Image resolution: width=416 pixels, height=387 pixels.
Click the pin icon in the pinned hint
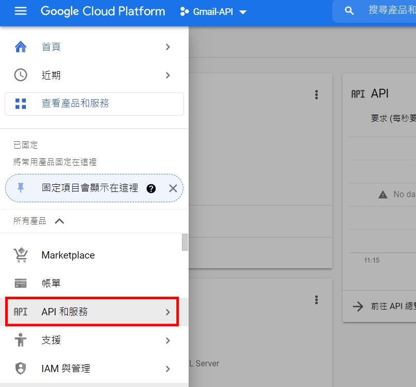(21, 188)
